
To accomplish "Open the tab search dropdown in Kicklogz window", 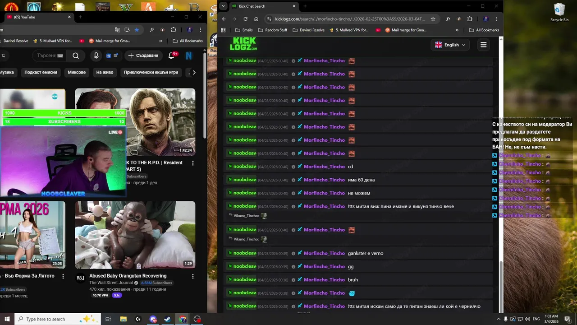I will (223, 6).
